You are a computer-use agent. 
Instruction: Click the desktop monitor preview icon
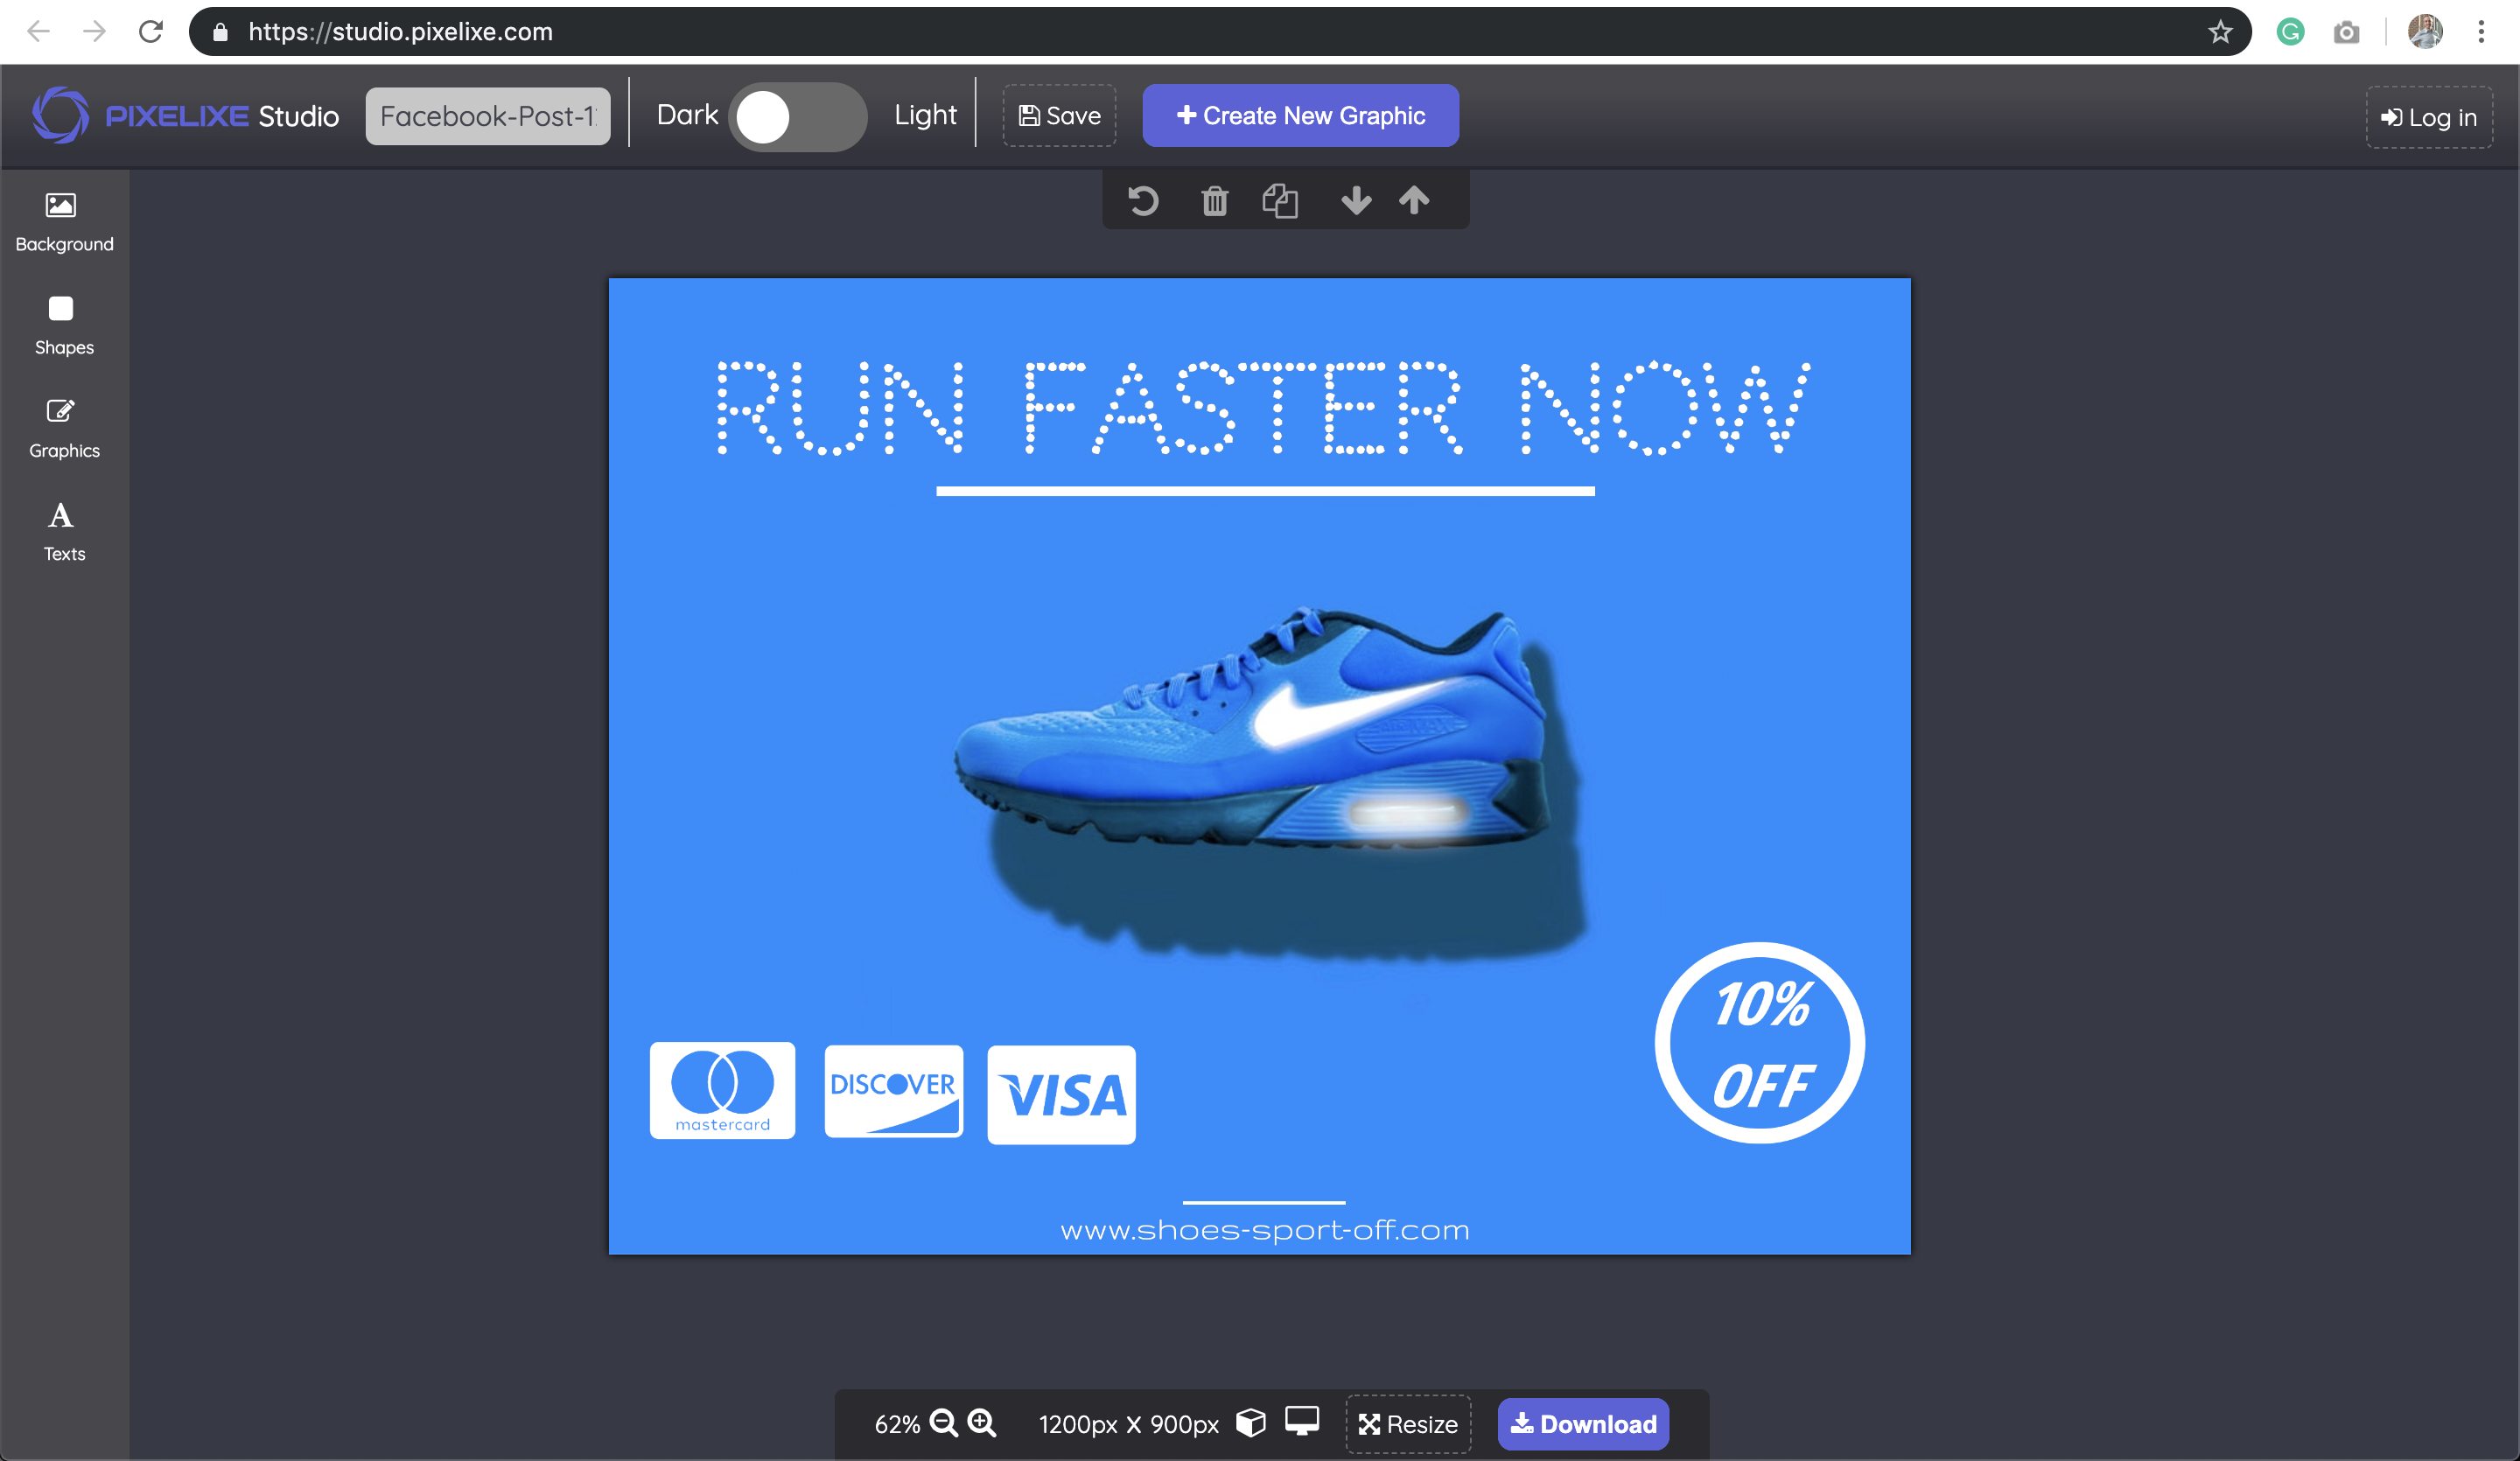point(1301,1421)
